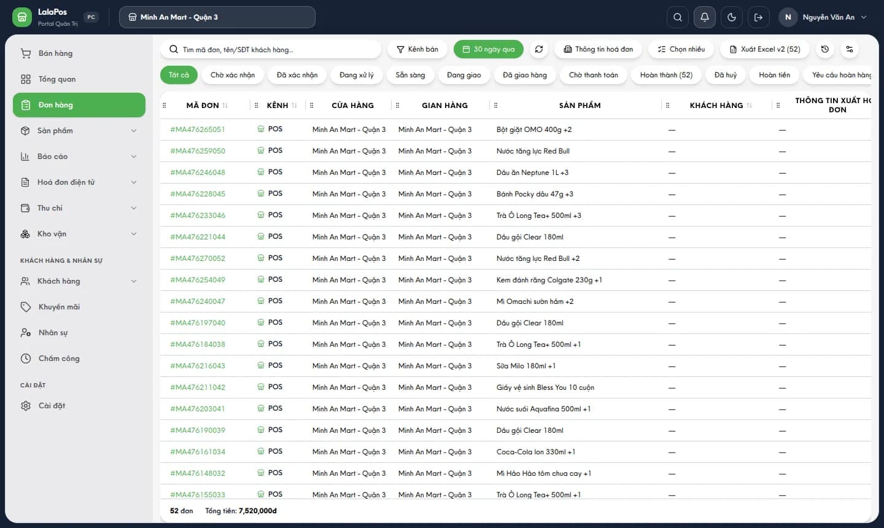Screen dimensions: 884x528
Task: Open the Minh An Mart - Quận 3 store selector
Action: 217,17
